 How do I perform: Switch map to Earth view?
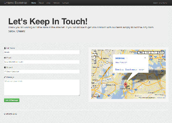click(161, 52)
